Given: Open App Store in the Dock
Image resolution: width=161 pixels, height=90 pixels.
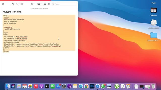Looking at the screenshot, I should click(58, 86).
